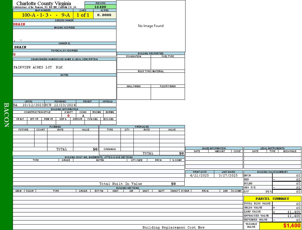The height and width of the screenshot is (230, 302).
Task: Click the yellow PARCEL SUMMARY header
Action: [x=272, y=199]
